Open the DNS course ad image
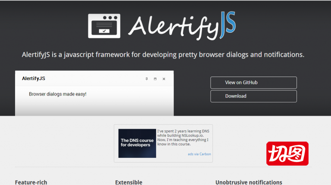 pos(137,143)
